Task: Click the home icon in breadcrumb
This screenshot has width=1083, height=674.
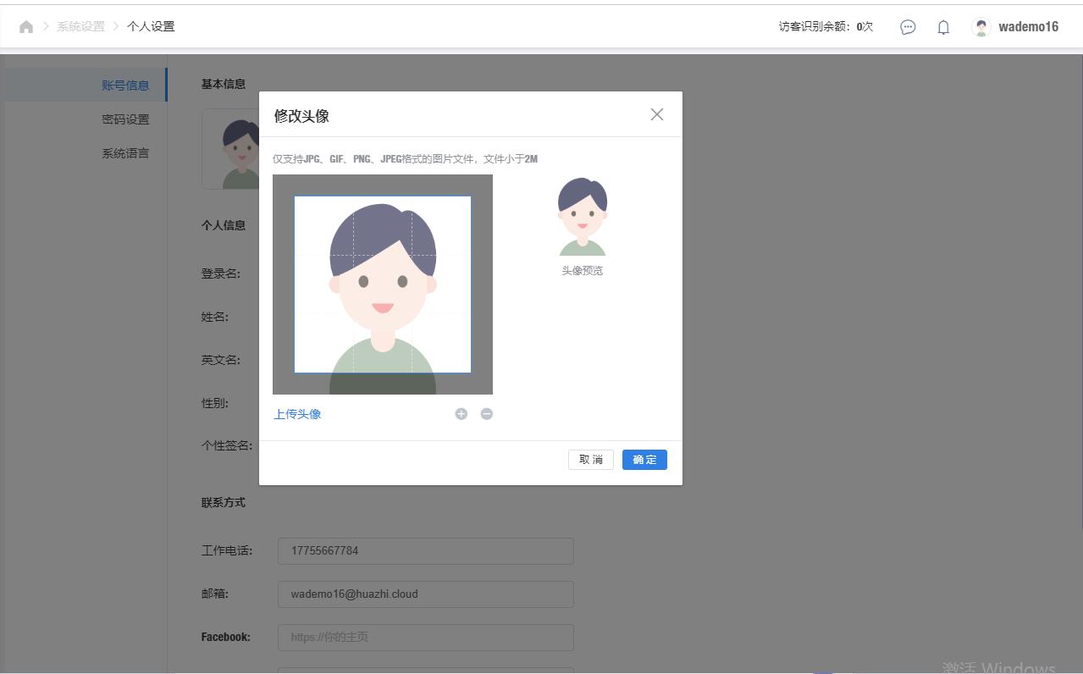Action: pos(26,27)
